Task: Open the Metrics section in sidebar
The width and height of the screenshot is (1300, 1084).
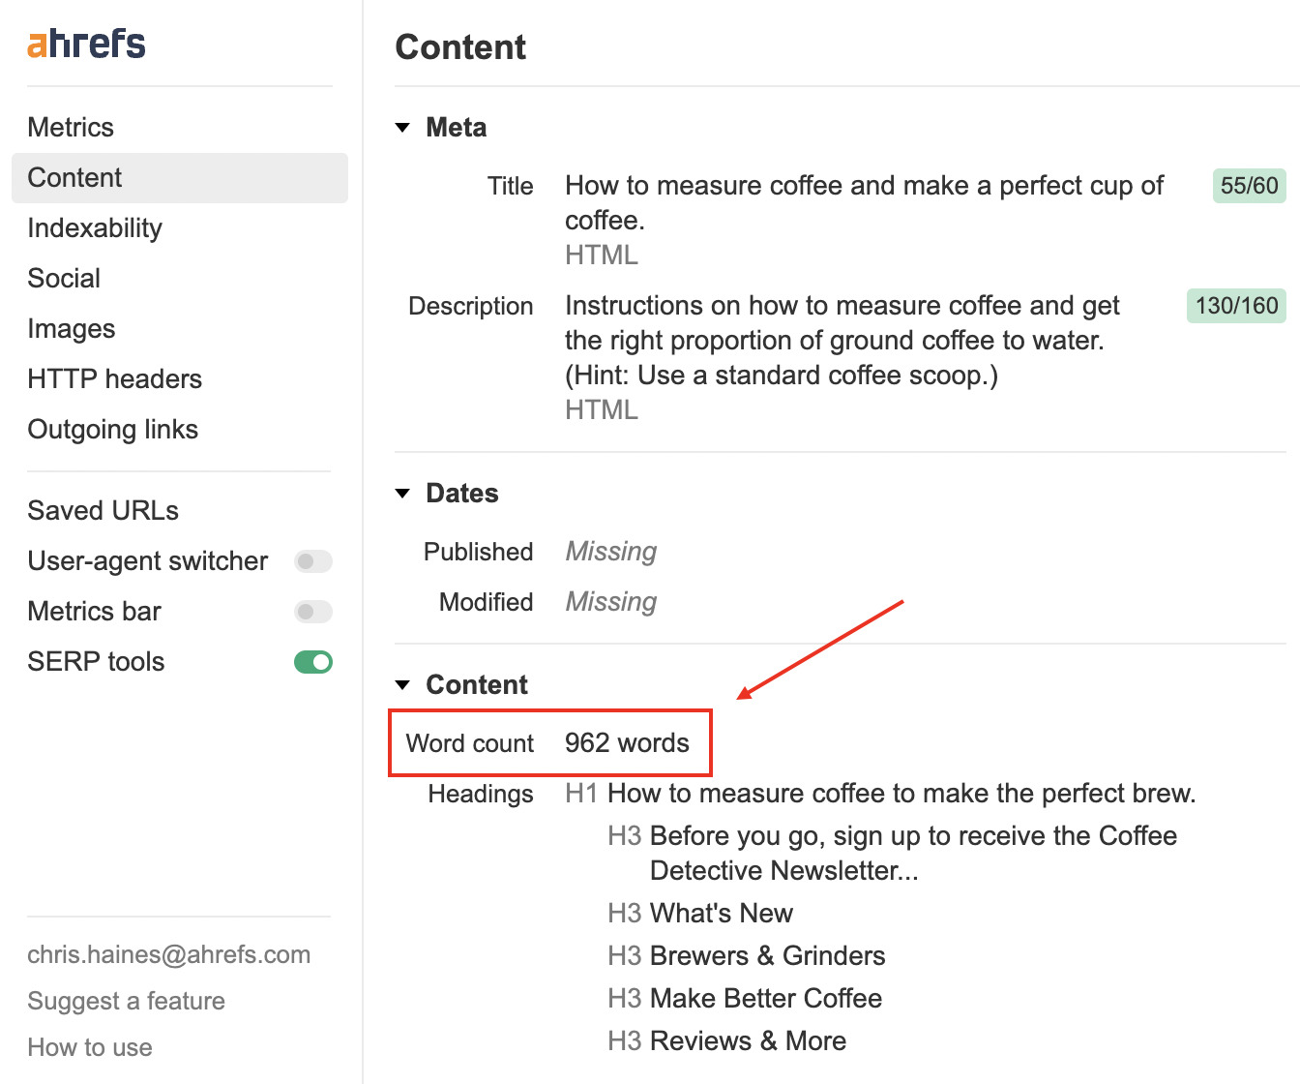Action: (71, 127)
